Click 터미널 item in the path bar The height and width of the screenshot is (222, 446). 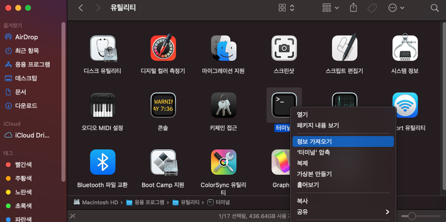tap(218, 202)
